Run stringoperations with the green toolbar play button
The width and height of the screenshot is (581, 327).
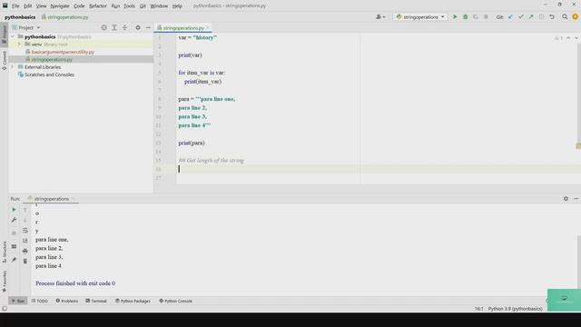[x=455, y=17]
